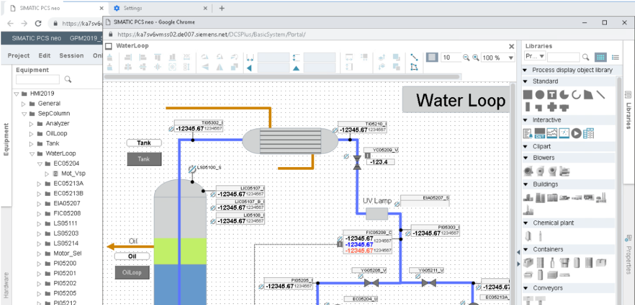Viewport: 635px width, 305px height.
Task: Collapse the Blowers library section
Action: pos(525,158)
